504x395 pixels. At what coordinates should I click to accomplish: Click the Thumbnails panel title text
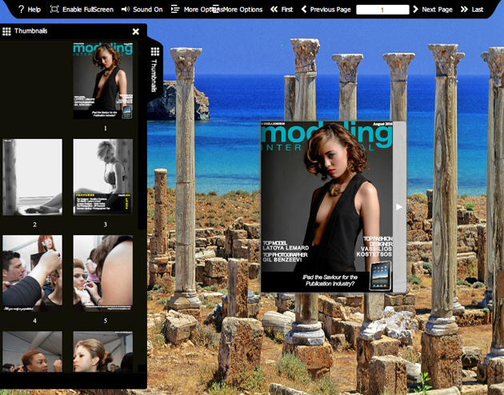(x=31, y=31)
